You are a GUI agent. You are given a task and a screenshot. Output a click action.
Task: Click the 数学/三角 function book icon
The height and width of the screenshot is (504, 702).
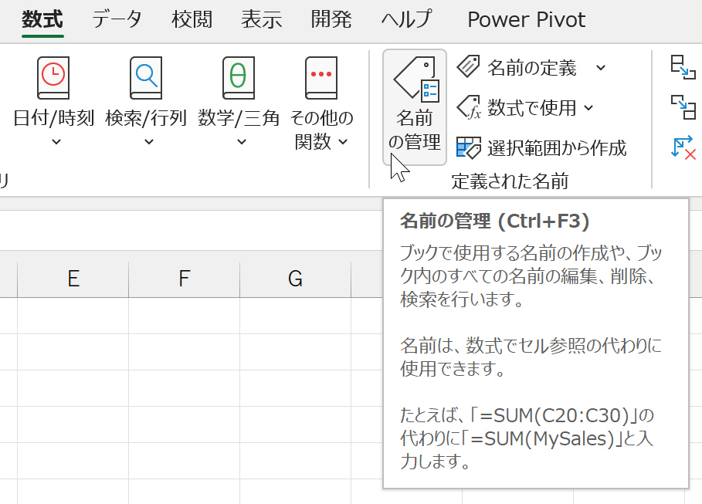(x=239, y=78)
